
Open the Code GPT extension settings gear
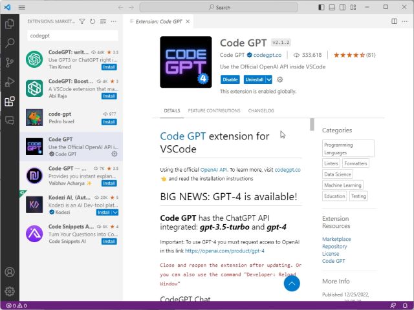tap(280, 79)
